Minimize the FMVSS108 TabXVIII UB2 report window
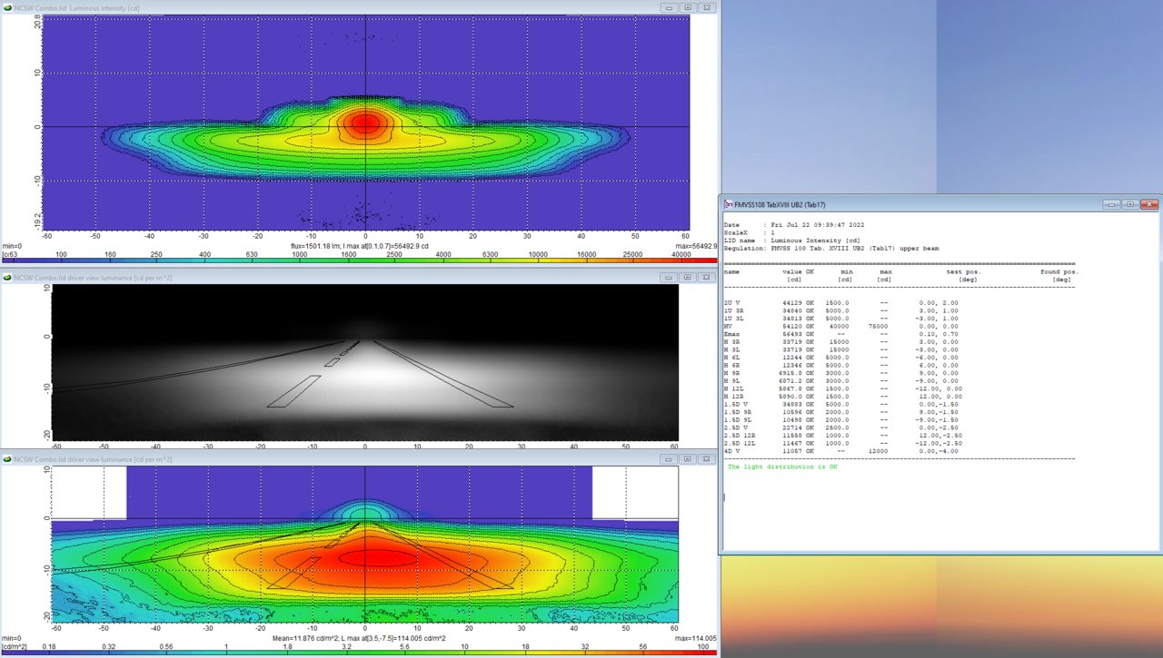The width and height of the screenshot is (1163, 658). (1111, 204)
